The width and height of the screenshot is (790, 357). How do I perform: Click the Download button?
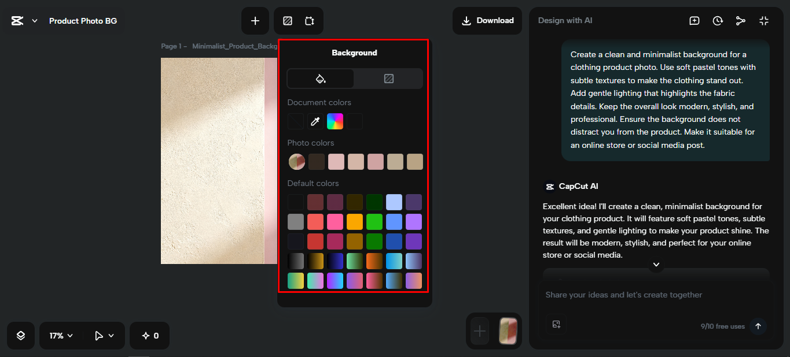(x=487, y=20)
